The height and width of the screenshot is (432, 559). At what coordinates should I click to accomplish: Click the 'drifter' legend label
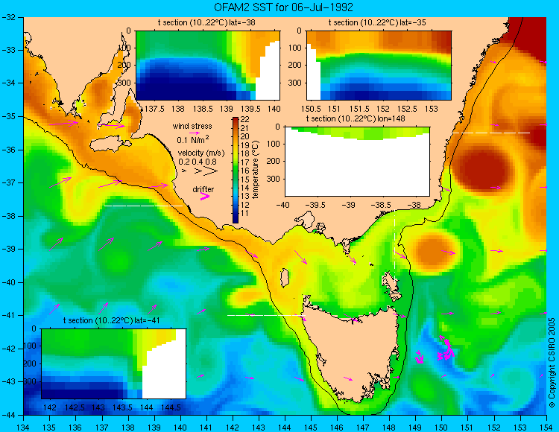click(203, 189)
